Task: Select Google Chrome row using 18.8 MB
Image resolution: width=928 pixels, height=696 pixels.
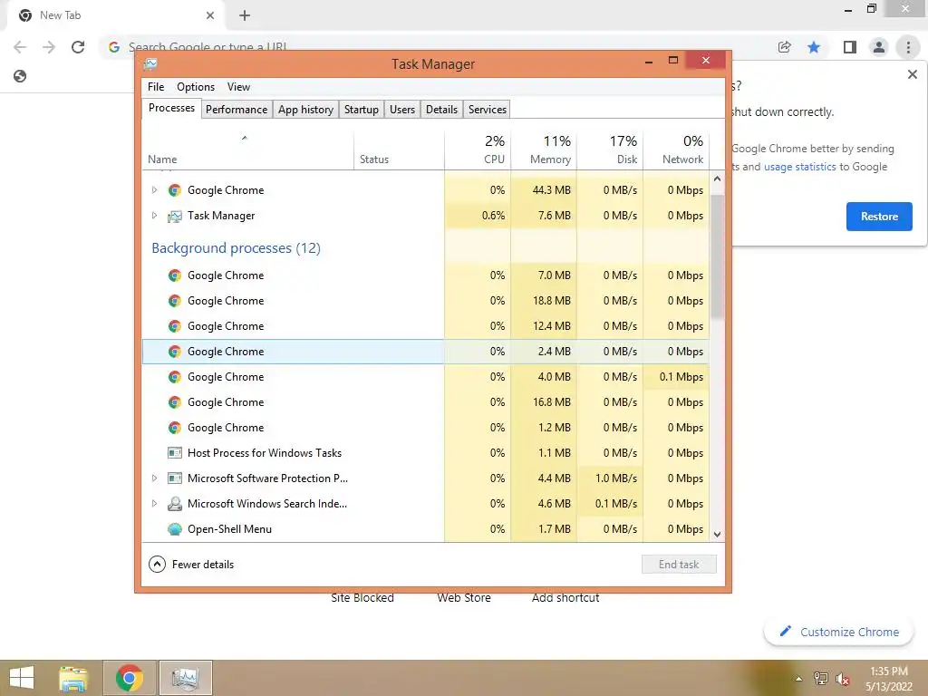Action: [x=426, y=301]
